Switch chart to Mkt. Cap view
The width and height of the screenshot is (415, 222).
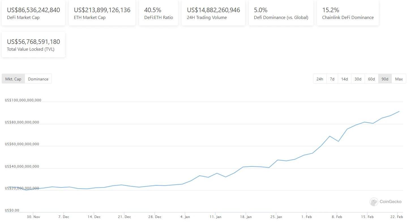click(13, 79)
